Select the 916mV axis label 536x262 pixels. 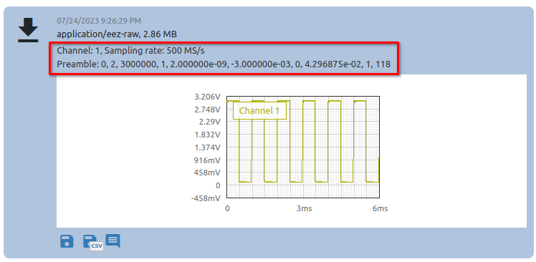pyautogui.click(x=209, y=160)
